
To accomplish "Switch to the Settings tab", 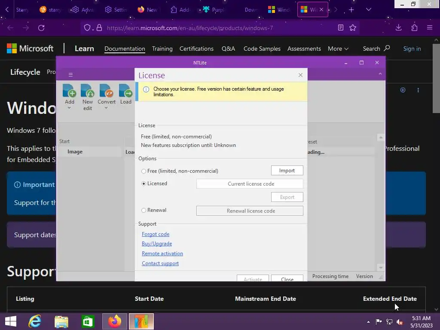I will point(116,10).
